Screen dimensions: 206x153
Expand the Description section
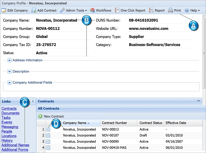coord(9,72)
